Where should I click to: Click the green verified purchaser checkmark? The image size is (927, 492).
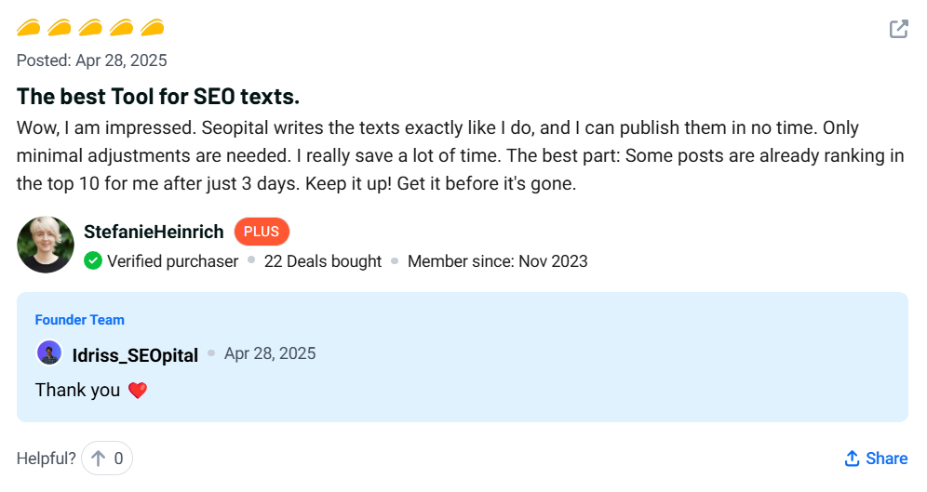coord(93,261)
